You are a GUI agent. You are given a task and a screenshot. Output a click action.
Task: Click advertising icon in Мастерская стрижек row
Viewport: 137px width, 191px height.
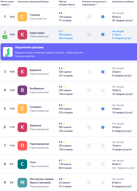click(x=89, y=183)
